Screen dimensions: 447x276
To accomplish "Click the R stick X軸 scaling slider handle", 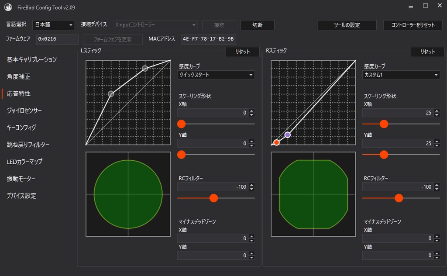I will 383,124.
